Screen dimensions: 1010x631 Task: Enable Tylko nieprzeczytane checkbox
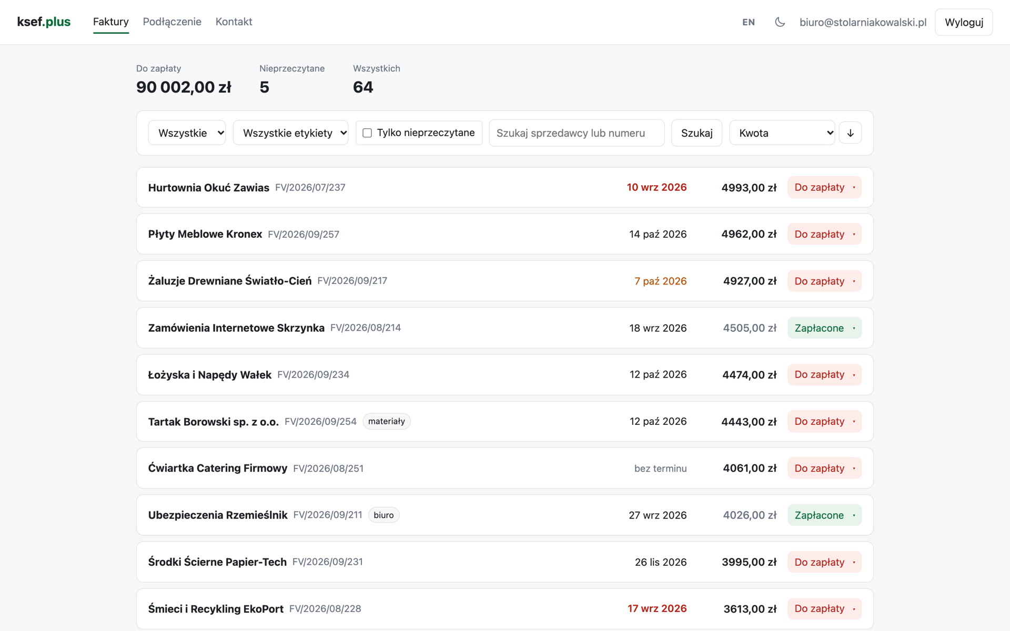[367, 133]
